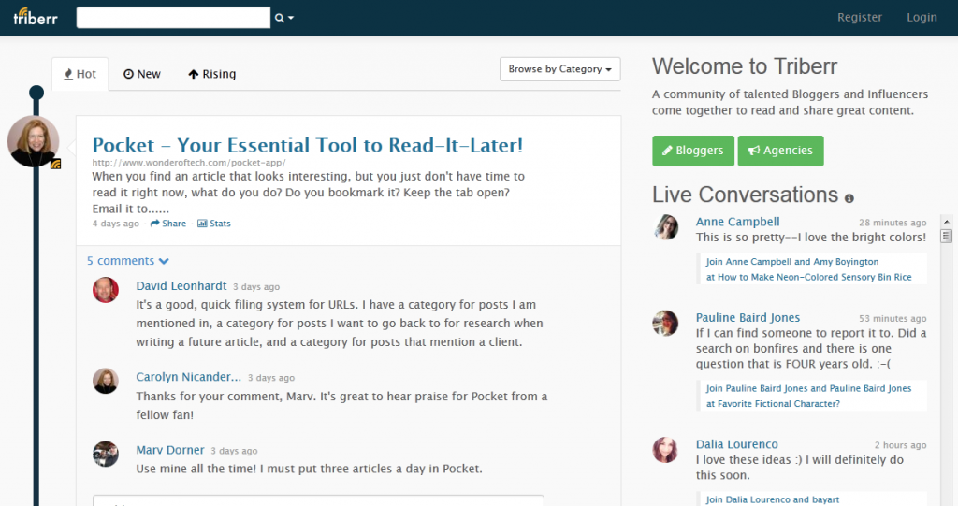This screenshot has height=506, width=958.
Task: Click the Share arrow icon under the post
Action: click(x=154, y=224)
